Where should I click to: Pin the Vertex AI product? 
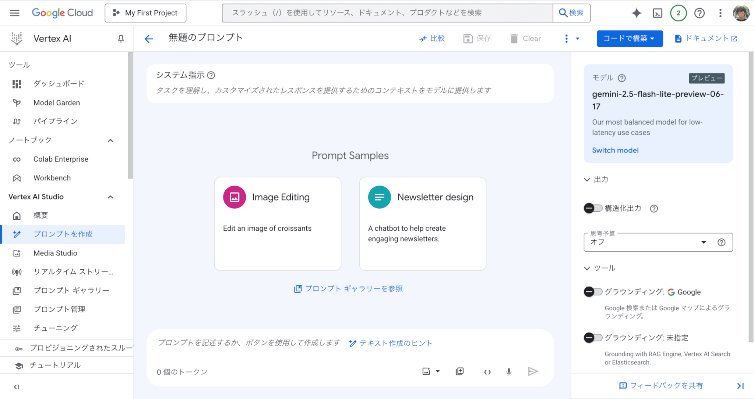point(121,39)
